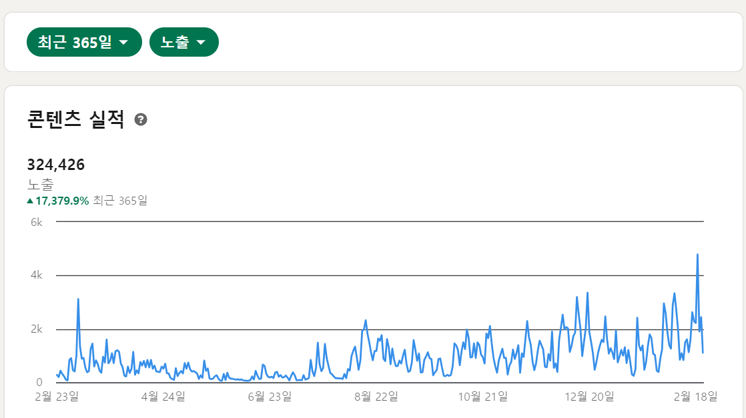746x418 pixels.
Task: Click the 8월 22일 axis label
Action: [x=376, y=397]
